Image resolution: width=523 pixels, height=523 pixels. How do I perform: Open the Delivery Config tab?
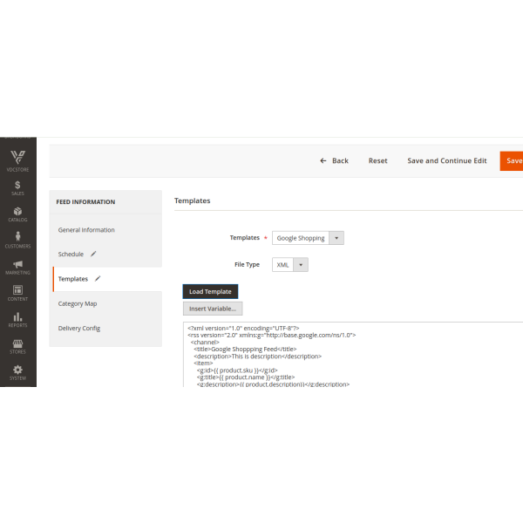(x=78, y=328)
